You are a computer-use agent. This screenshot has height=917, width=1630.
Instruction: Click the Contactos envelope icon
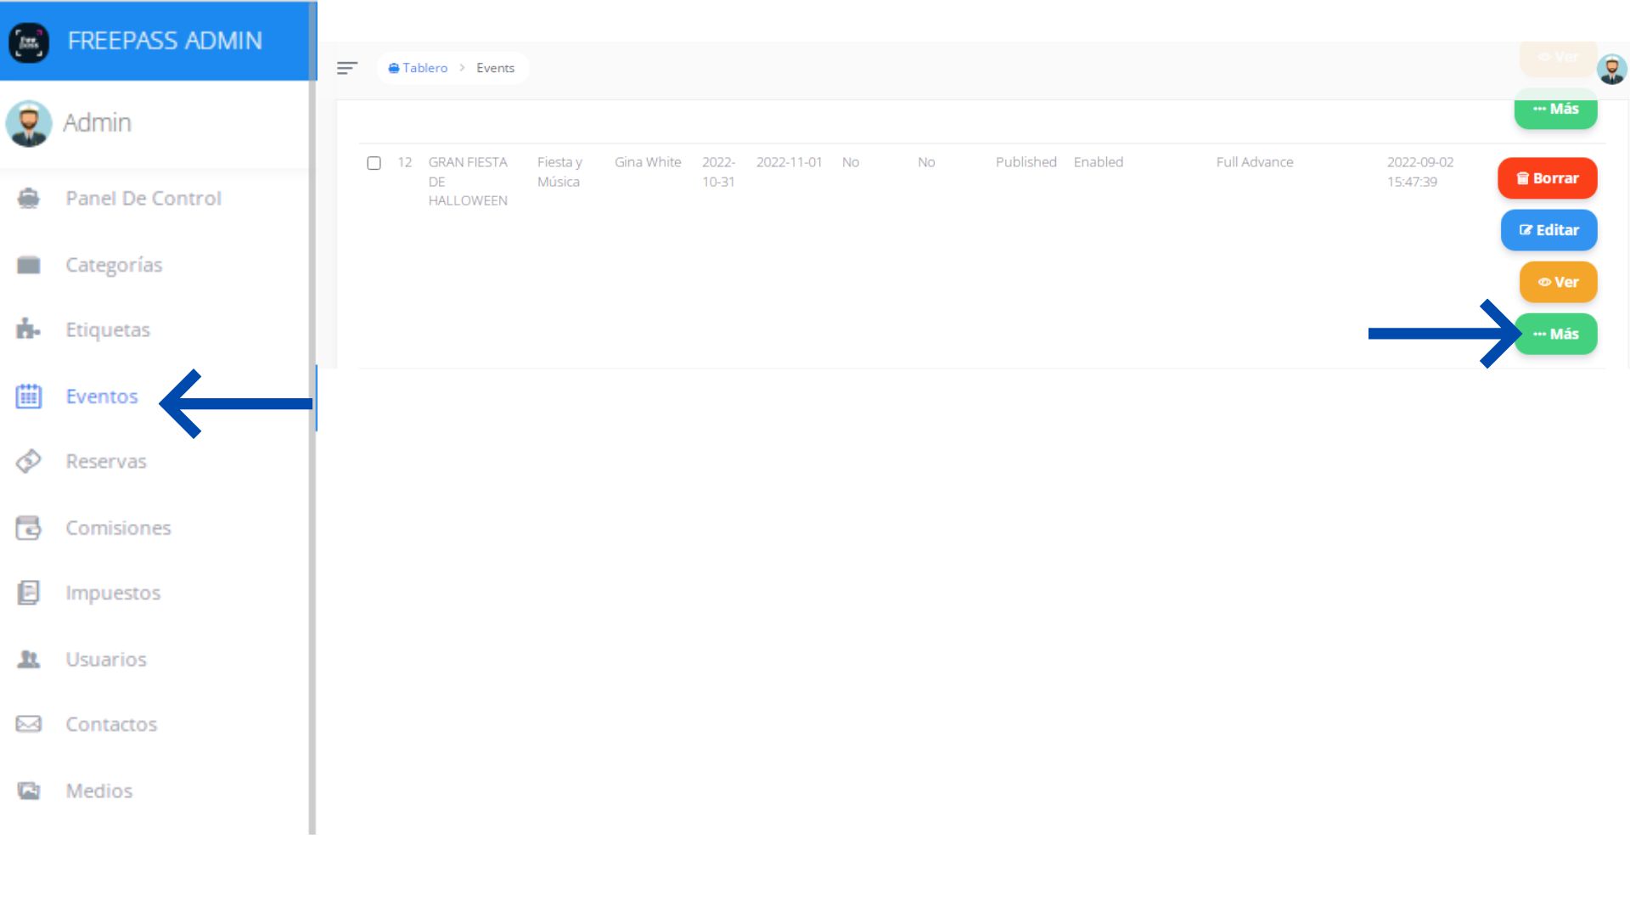(x=29, y=724)
